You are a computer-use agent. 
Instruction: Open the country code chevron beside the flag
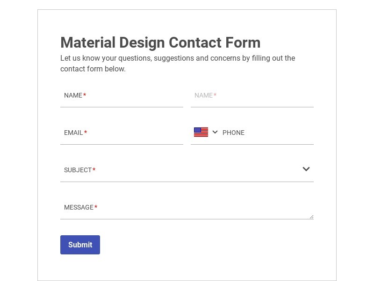pyautogui.click(x=215, y=132)
